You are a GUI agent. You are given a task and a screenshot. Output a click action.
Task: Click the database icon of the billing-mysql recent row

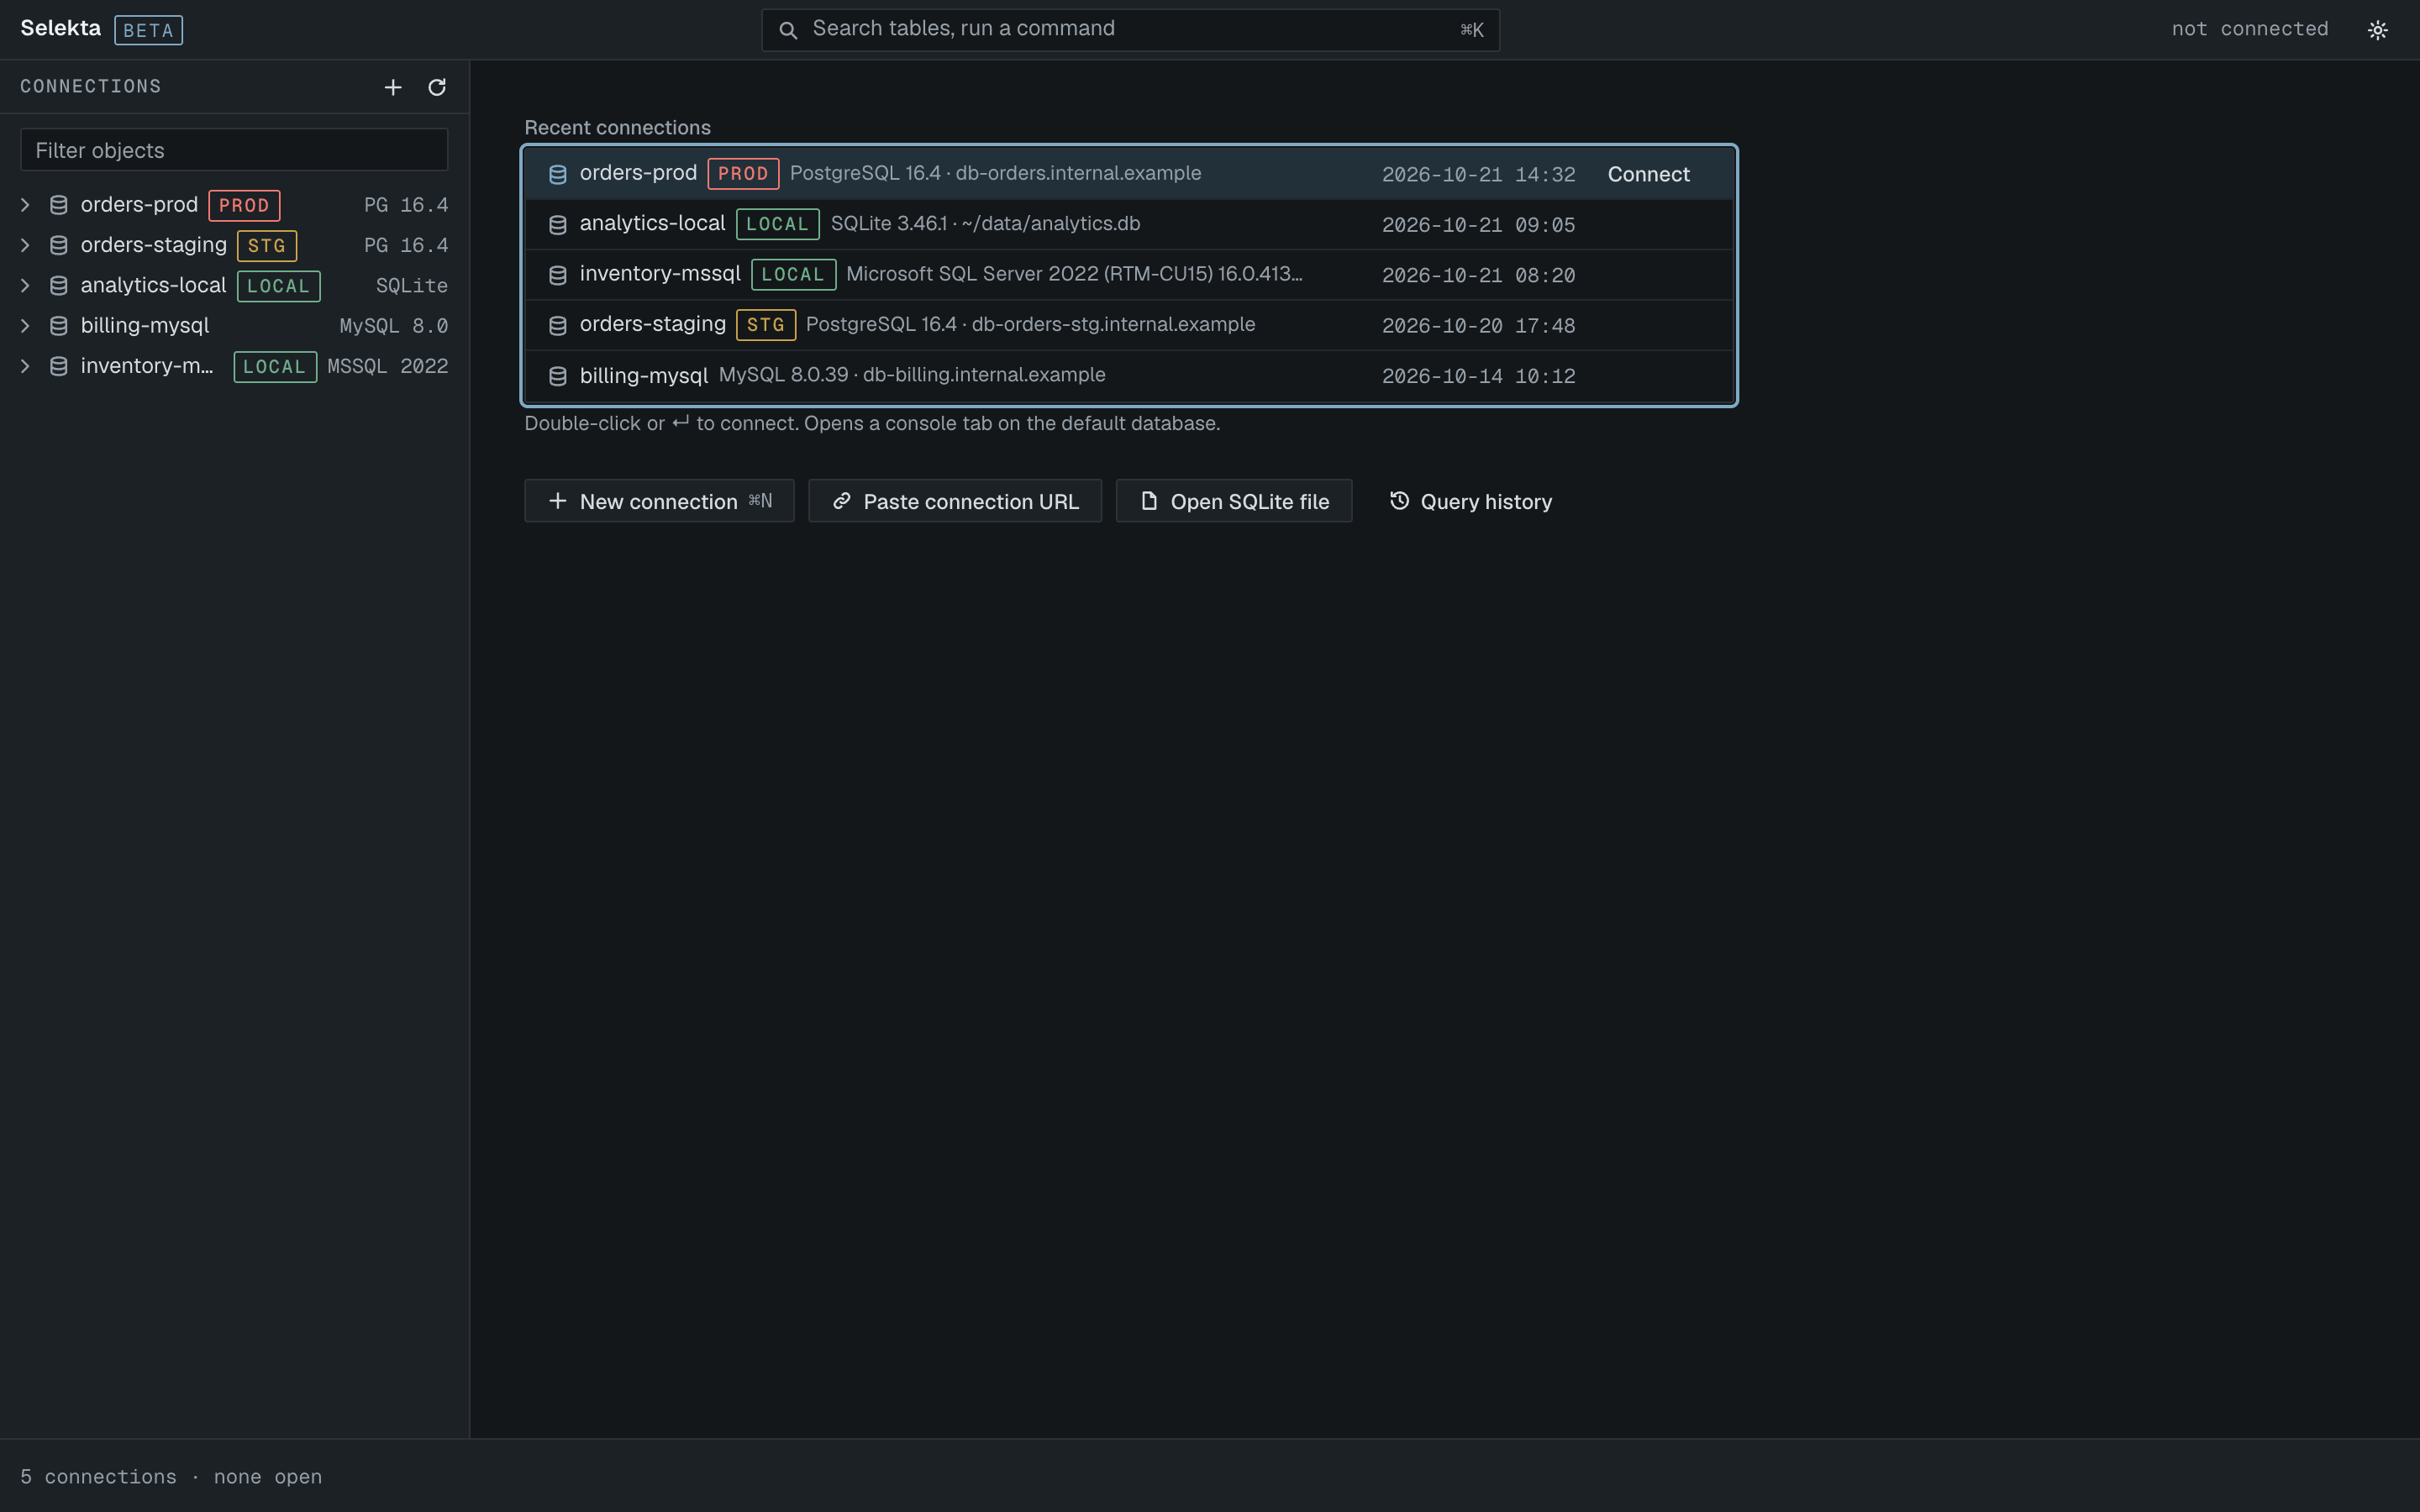(x=558, y=376)
